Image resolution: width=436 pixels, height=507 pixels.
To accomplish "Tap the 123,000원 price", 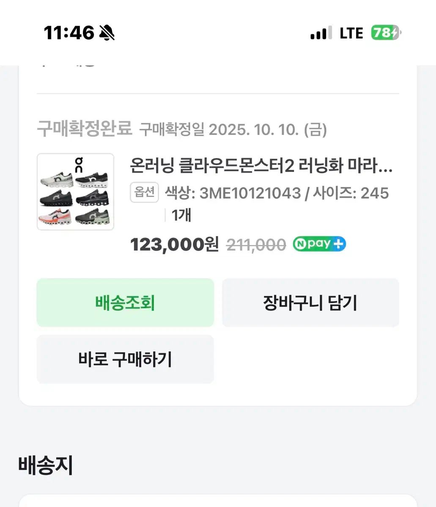I will coord(174,244).
